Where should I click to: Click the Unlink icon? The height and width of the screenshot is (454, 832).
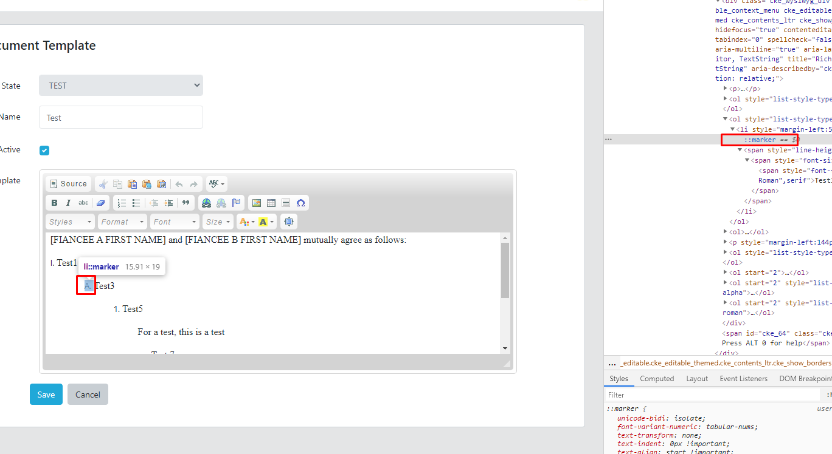221,203
